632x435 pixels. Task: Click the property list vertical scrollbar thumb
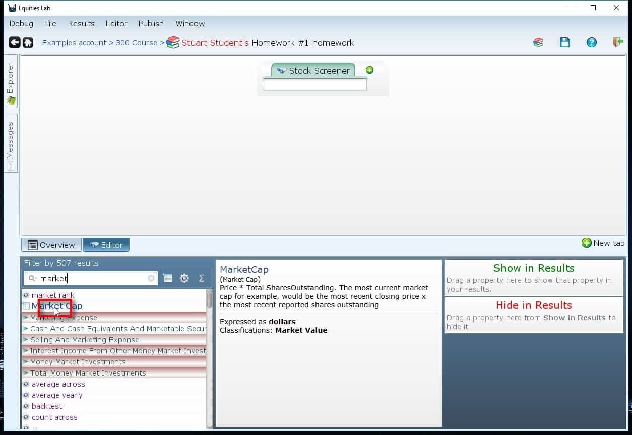[x=210, y=299]
